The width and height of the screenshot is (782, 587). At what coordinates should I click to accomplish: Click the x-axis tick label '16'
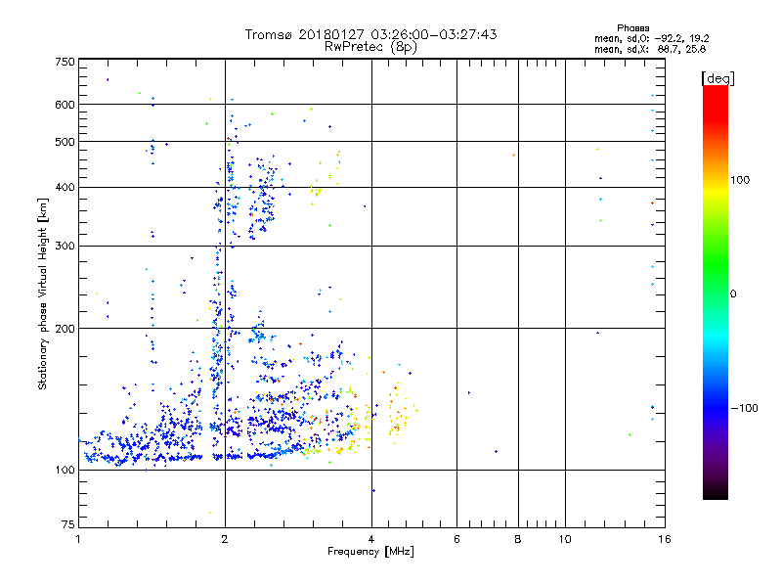pyautogui.click(x=665, y=539)
